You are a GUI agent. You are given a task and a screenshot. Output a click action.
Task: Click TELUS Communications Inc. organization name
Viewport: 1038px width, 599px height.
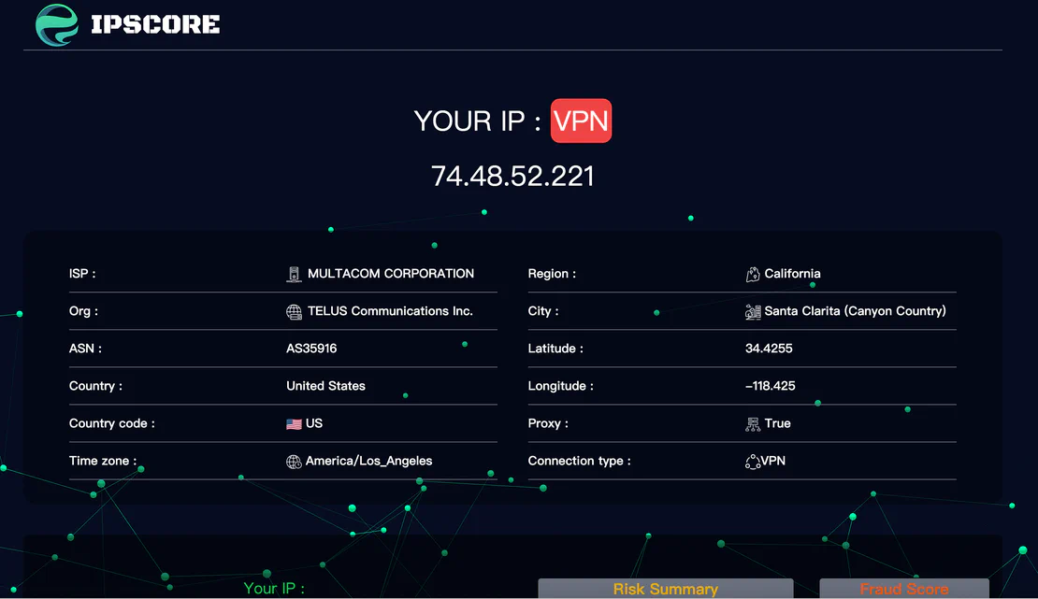(x=390, y=310)
